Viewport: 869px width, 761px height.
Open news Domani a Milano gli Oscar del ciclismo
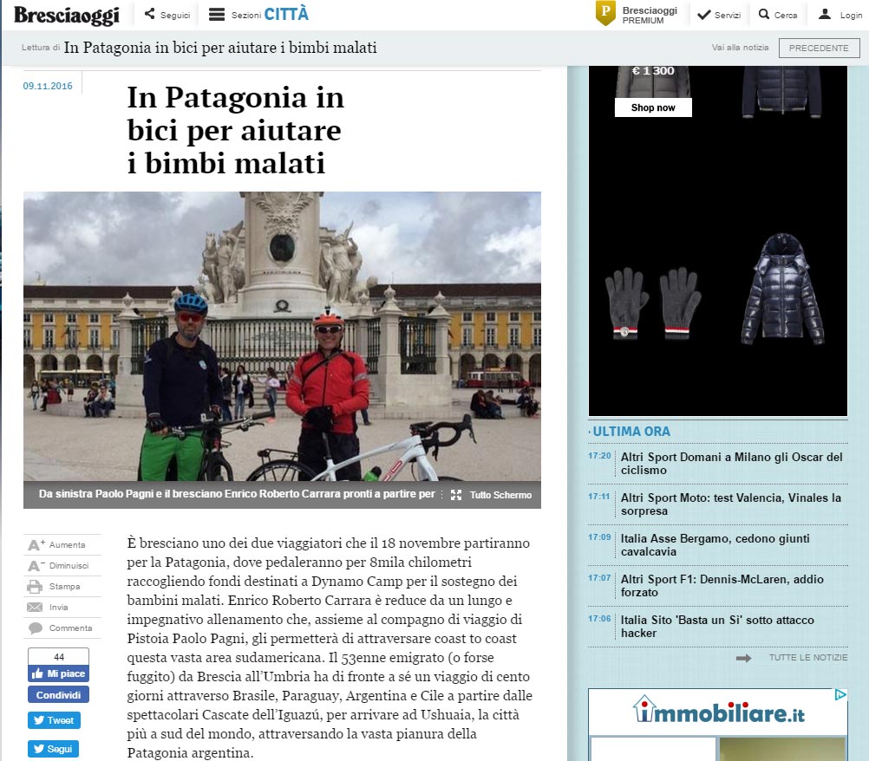pos(732,464)
